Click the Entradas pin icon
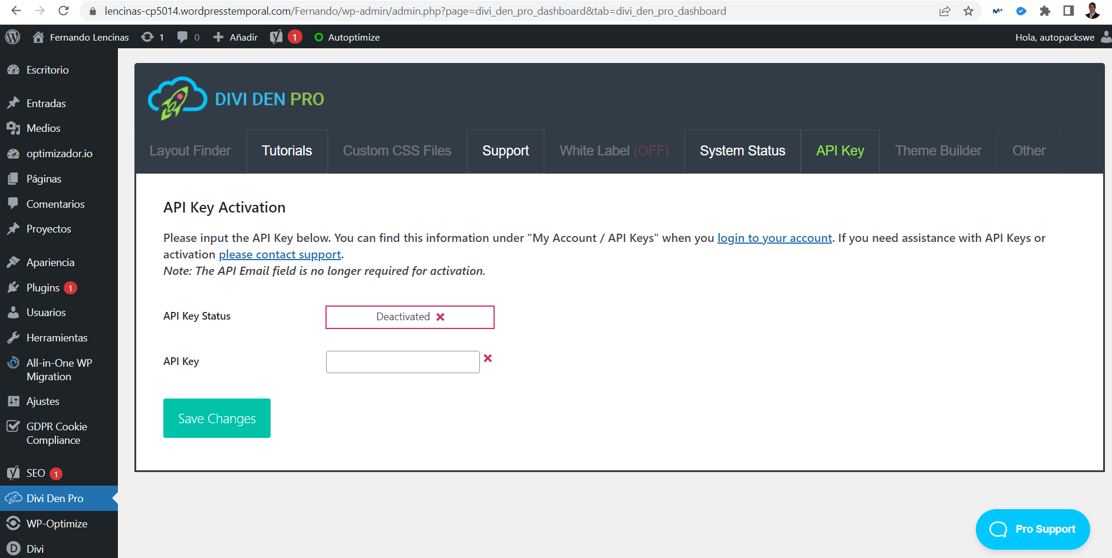The width and height of the screenshot is (1112, 558). [13, 103]
